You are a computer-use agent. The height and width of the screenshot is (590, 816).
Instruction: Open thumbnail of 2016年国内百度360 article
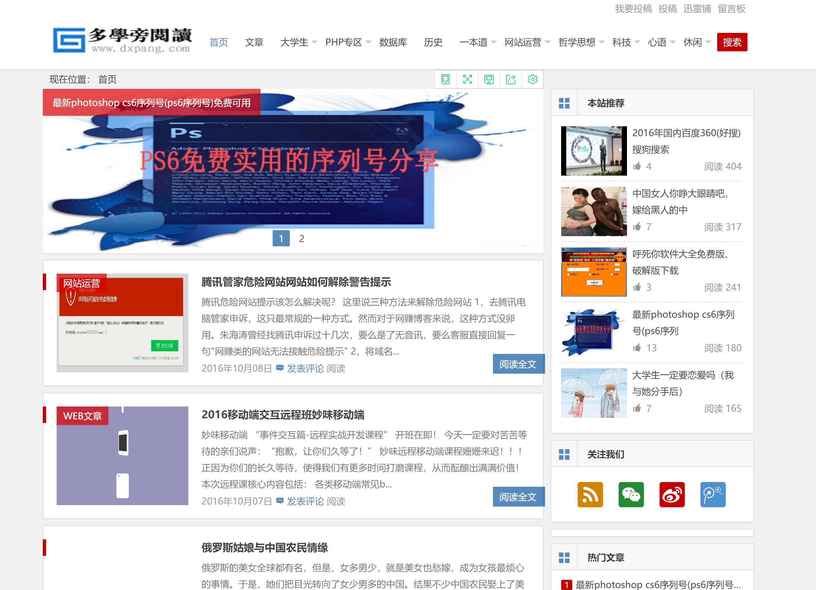[x=594, y=151]
